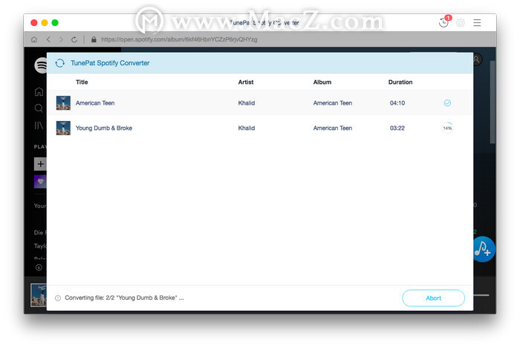520x348 pixels.
Task: Click the Khalid artist cell for Young Dumb & Broke
Action: point(247,128)
